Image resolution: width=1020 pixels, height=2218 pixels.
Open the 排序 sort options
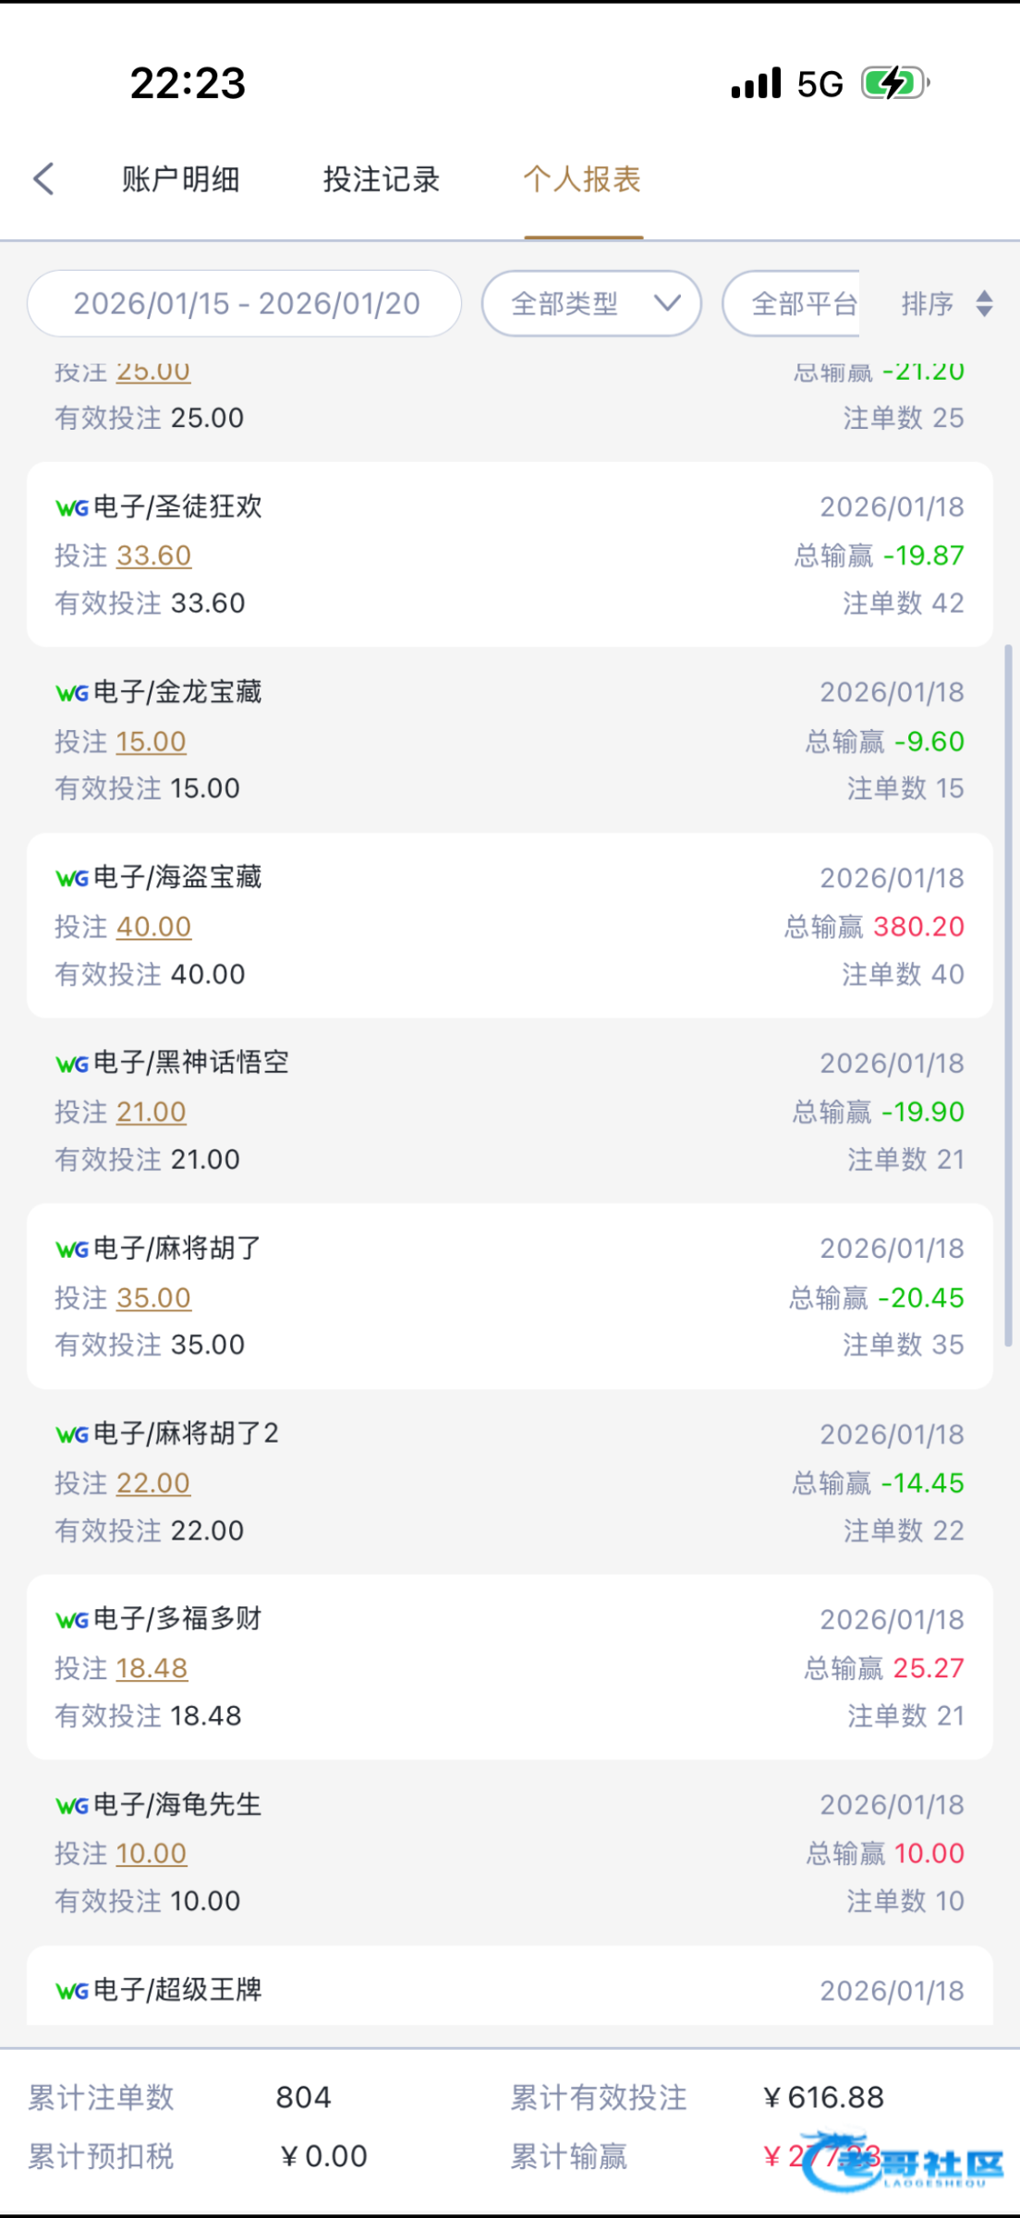pyautogui.click(x=928, y=304)
